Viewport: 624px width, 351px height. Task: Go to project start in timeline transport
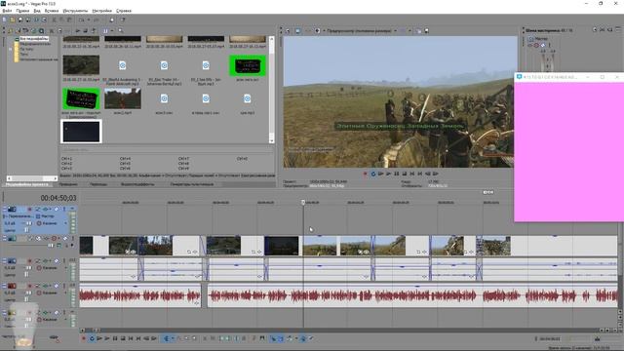pos(131,338)
